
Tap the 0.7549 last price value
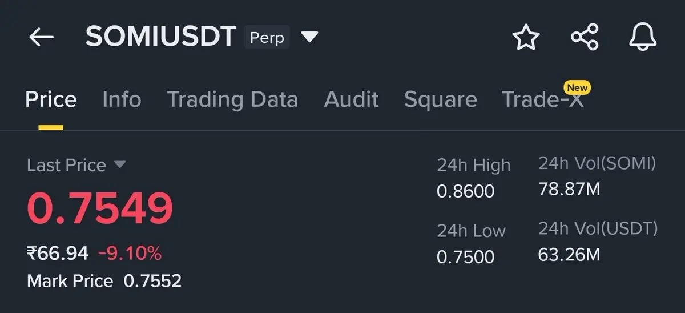click(100, 208)
